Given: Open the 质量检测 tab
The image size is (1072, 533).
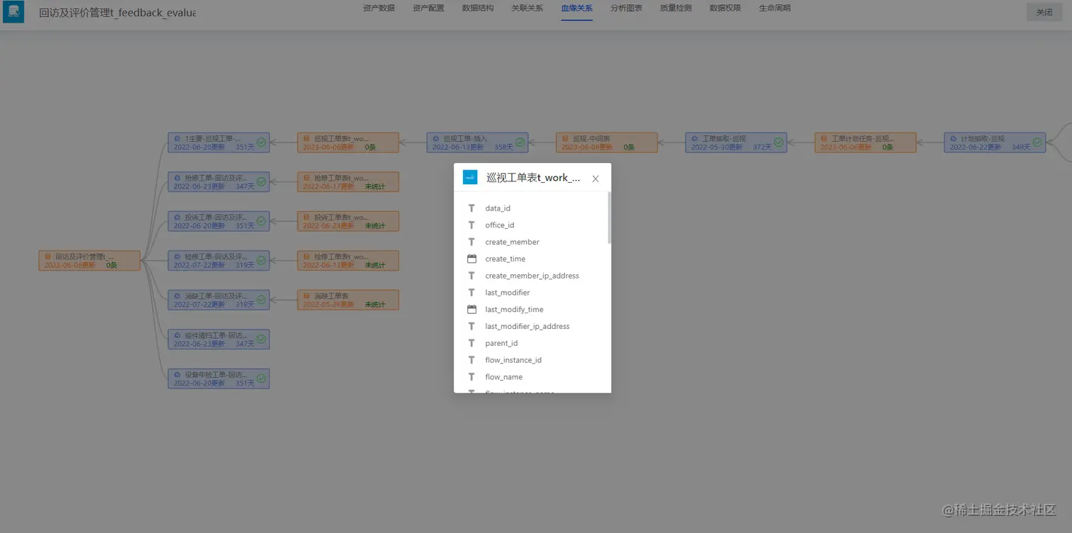Looking at the screenshot, I should point(675,9).
